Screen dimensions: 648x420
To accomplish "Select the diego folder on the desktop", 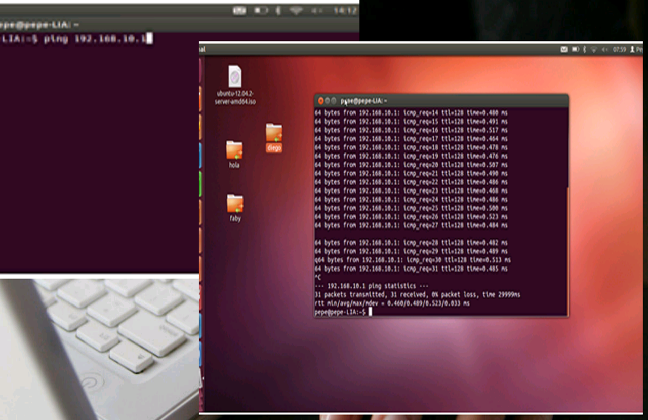I will click(x=274, y=133).
